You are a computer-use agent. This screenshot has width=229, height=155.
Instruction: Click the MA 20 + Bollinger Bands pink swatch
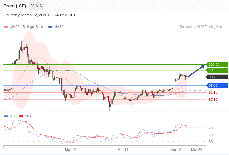pos(6,27)
